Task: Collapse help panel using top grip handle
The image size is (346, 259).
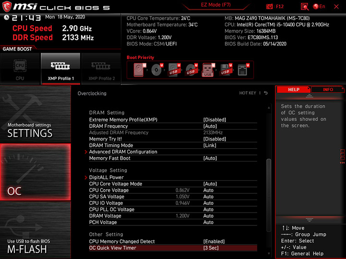Action: pos(309,95)
